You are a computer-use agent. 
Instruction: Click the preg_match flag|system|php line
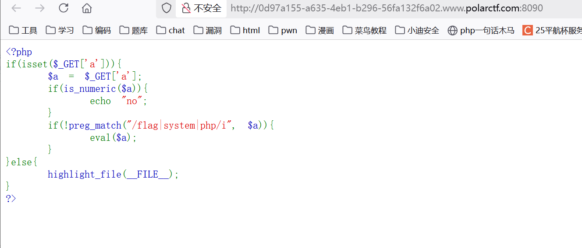pyautogui.click(x=161, y=126)
